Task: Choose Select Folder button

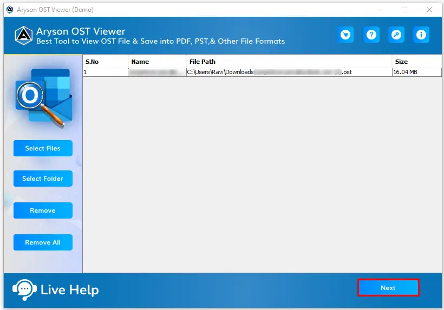Action: [43, 179]
